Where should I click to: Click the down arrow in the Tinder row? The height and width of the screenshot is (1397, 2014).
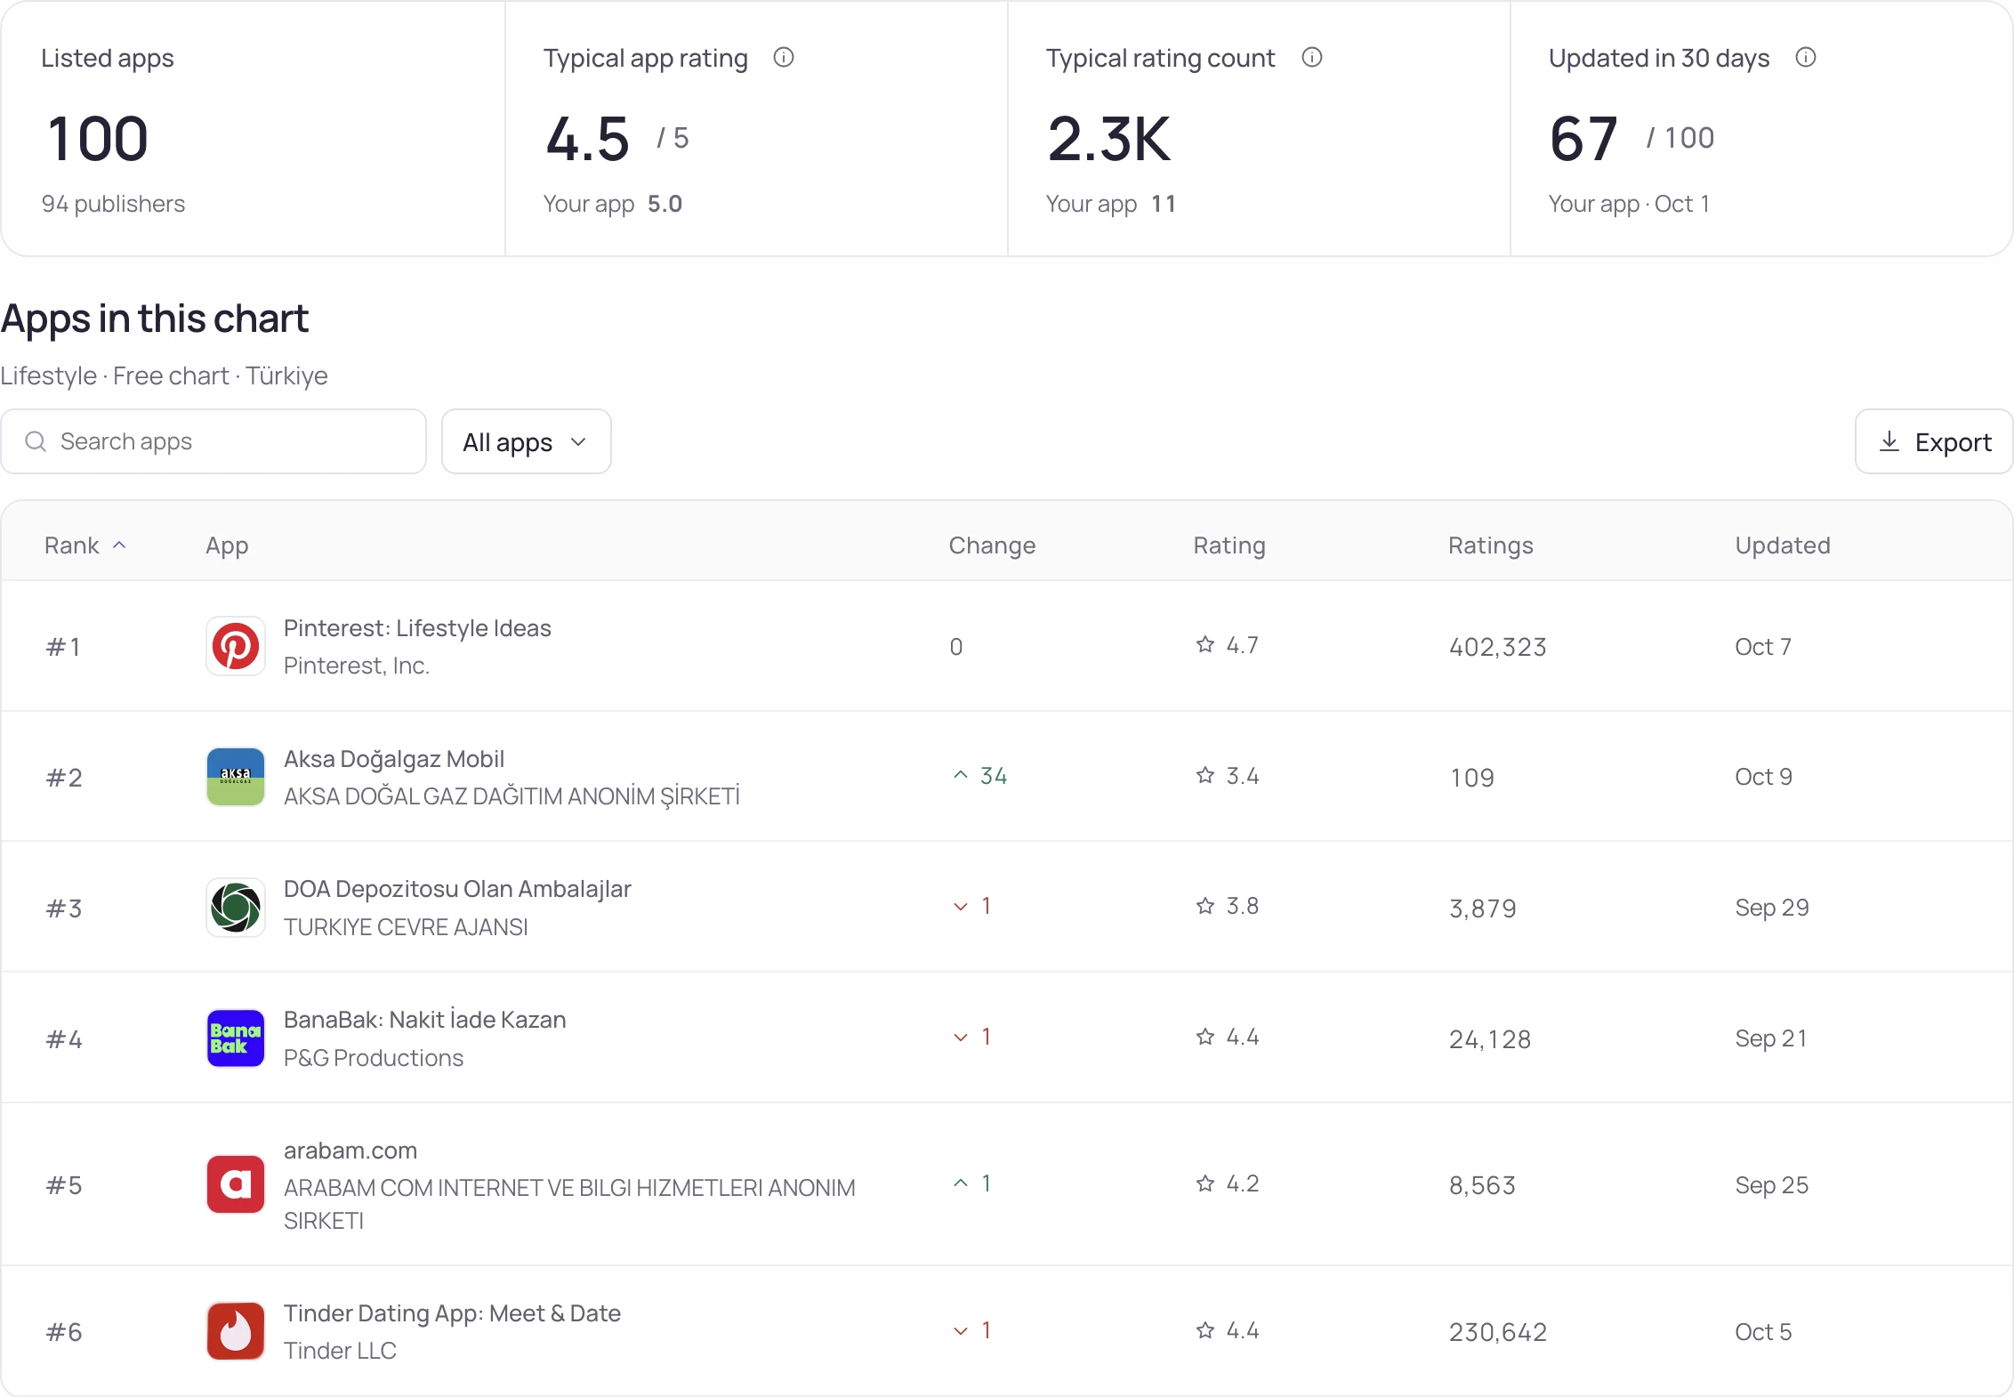pyautogui.click(x=961, y=1331)
